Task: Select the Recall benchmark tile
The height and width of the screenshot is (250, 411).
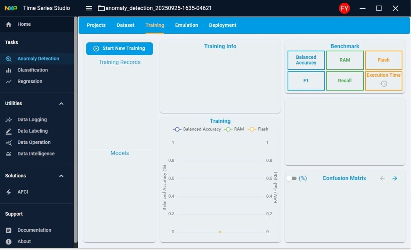Action: [345, 81]
